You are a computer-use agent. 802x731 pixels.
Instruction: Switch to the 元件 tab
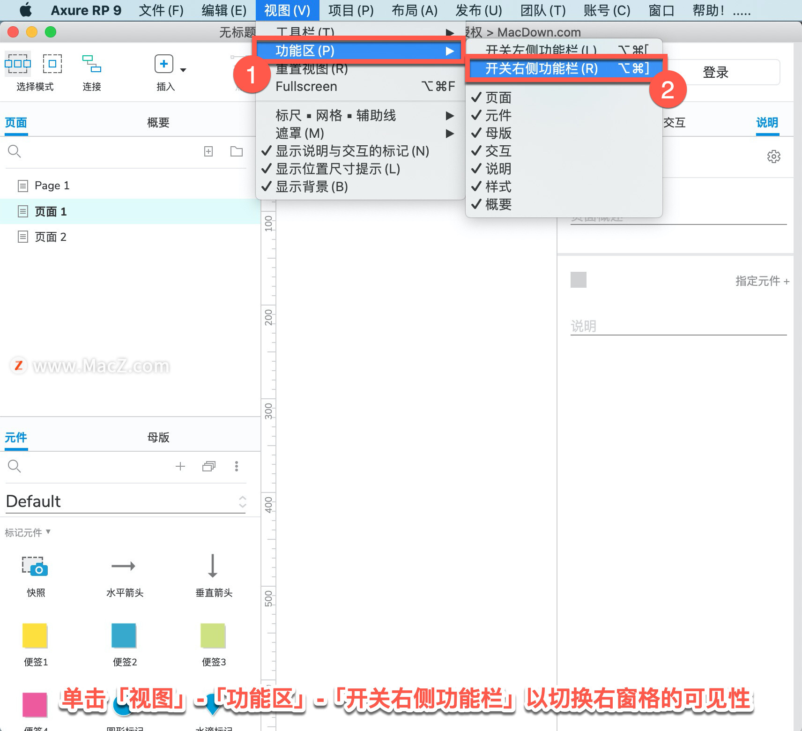click(x=16, y=438)
